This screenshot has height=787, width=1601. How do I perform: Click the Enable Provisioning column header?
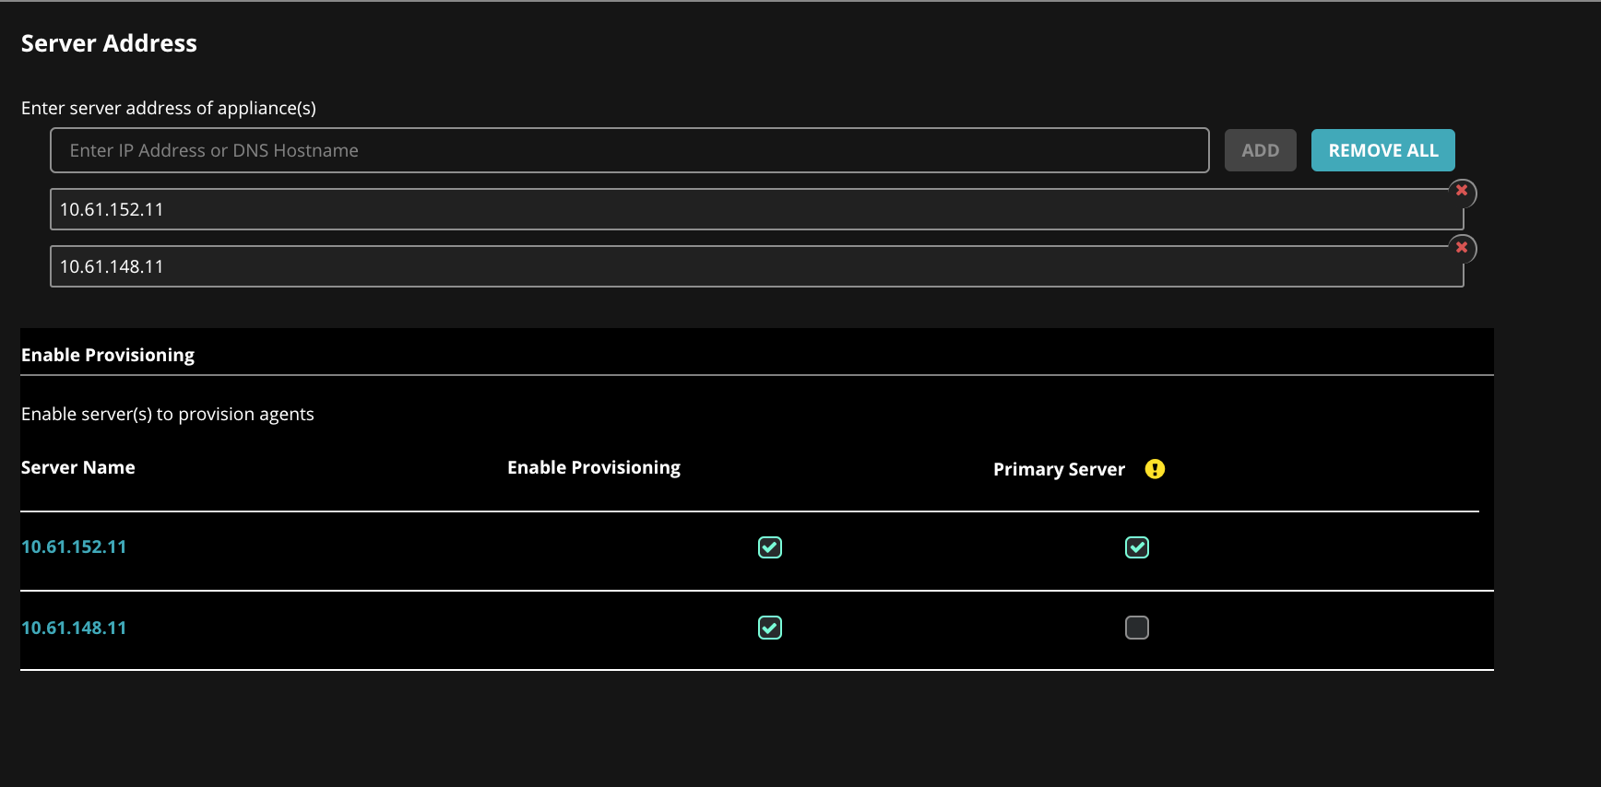(x=594, y=467)
